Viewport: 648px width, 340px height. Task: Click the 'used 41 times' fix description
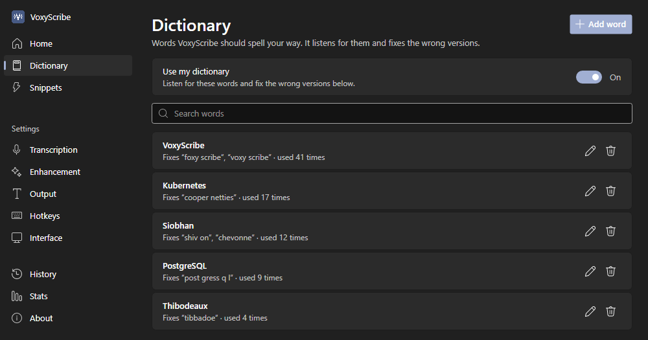[244, 157]
